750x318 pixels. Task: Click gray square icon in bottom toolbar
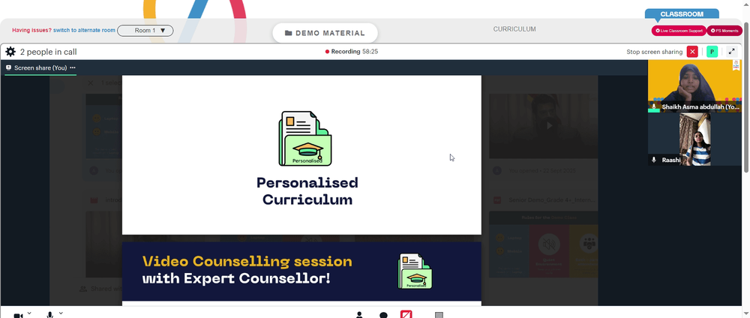click(439, 315)
